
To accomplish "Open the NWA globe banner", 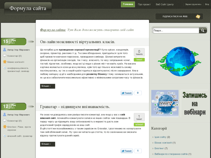I will (165, 103).
